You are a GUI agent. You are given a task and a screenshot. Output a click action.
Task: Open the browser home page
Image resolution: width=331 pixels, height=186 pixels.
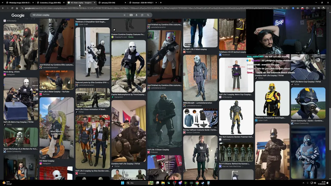click(17, 8)
